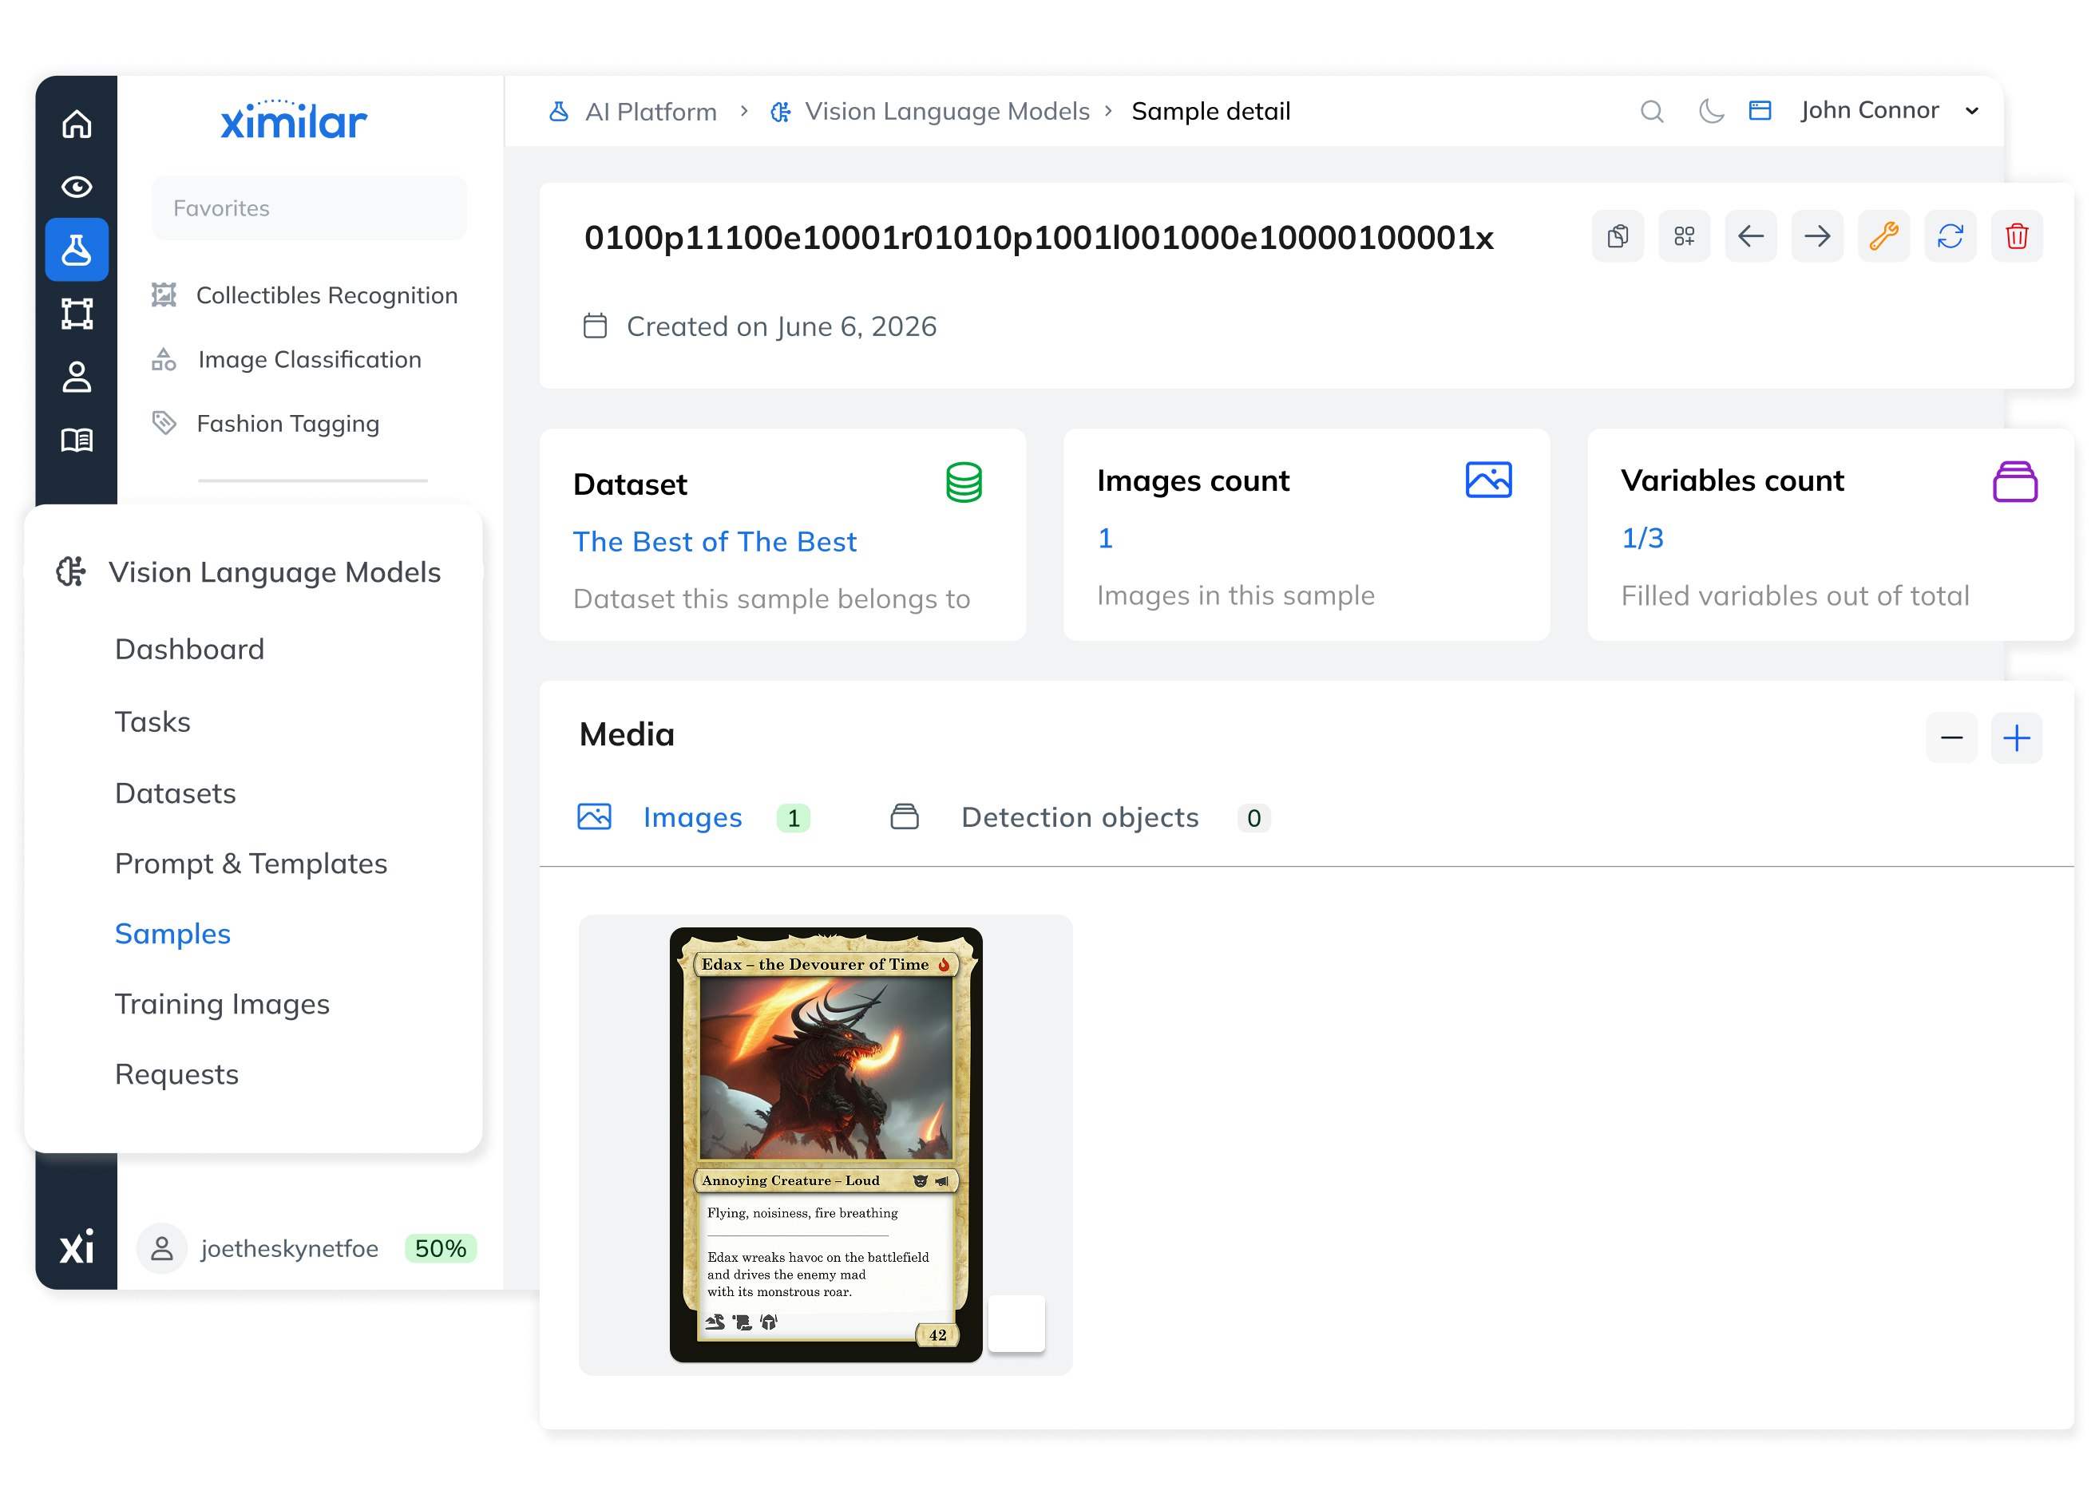2095x1502 pixels.
Task: Delete the sample via the red trash icon
Action: click(x=2017, y=236)
